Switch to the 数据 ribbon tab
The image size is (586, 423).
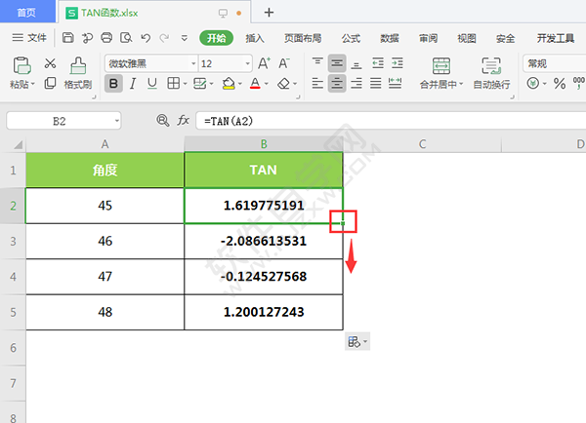[x=390, y=38]
